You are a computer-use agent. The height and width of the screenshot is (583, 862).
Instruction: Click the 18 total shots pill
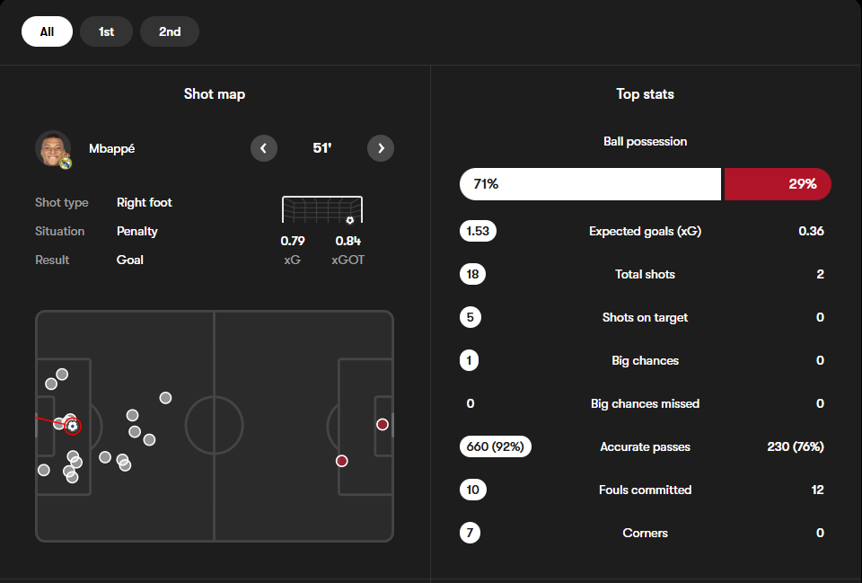click(472, 274)
